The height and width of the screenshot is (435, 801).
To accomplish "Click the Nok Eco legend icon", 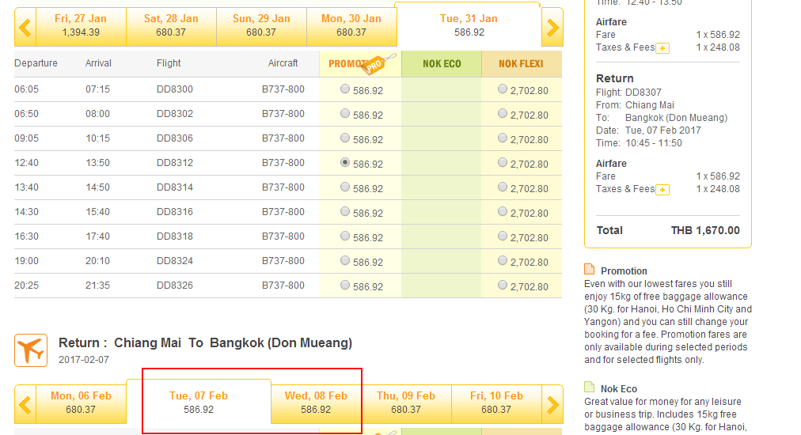I will click(590, 387).
